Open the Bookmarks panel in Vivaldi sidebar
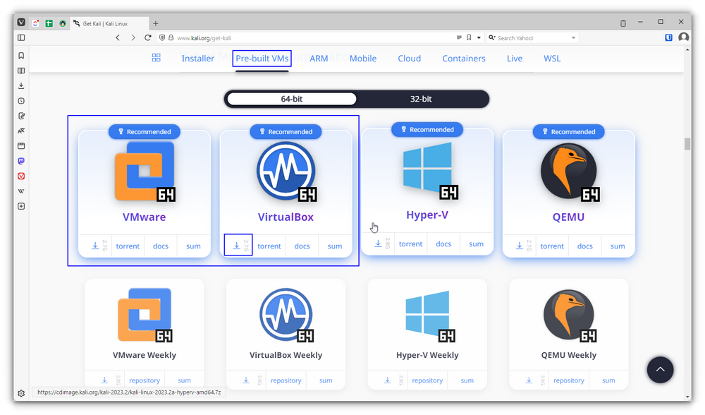 (x=21, y=56)
